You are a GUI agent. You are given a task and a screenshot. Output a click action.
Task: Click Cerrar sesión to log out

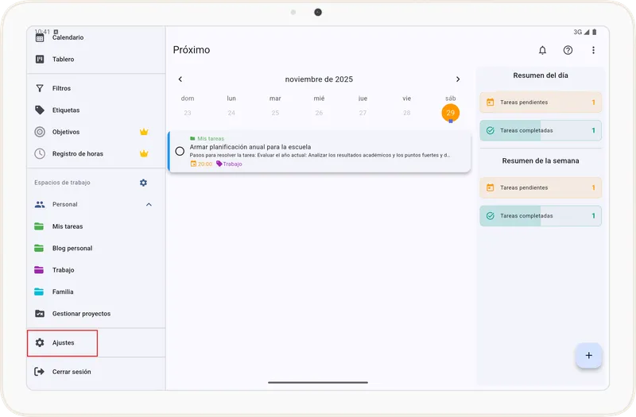(x=71, y=372)
